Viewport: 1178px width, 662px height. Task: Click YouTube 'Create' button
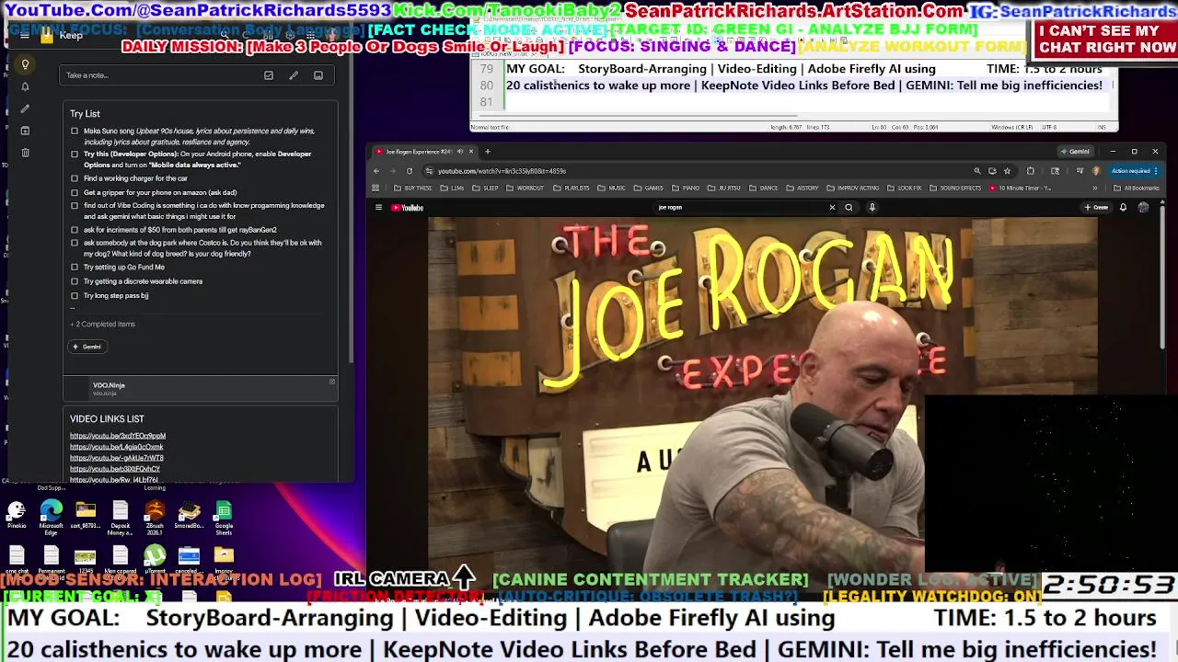1097,208
